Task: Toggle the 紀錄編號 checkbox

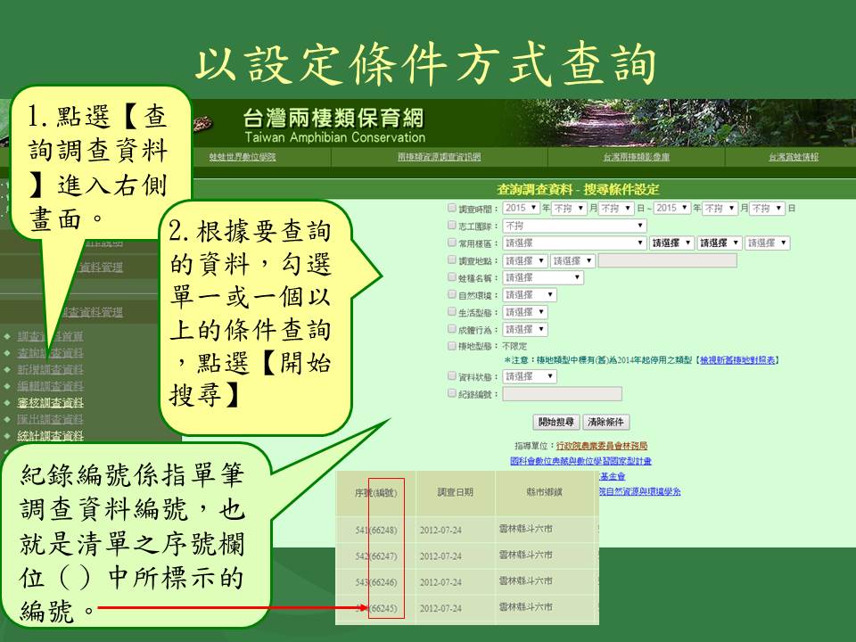Action: pyautogui.click(x=451, y=393)
